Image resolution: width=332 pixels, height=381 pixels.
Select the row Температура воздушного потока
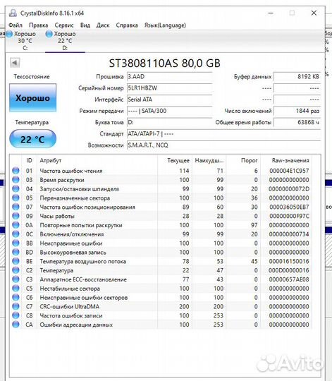click(161, 261)
